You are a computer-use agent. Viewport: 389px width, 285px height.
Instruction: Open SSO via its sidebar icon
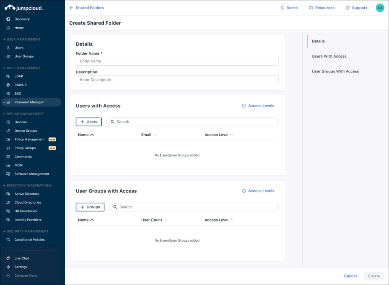(x=8, y=93)
